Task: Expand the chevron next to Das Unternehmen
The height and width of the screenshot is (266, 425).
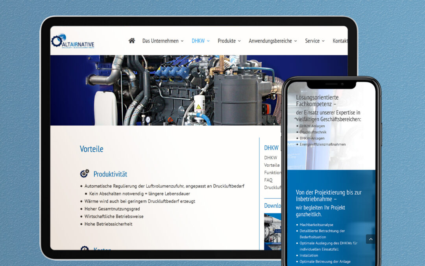Action: 182,41
